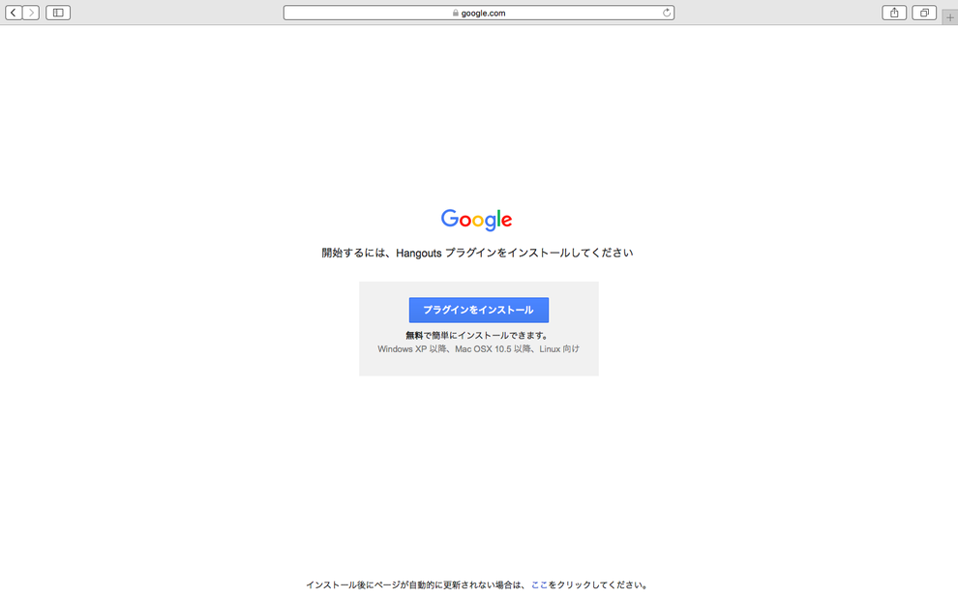Go back using Safari's back arrow
Screen dimensions: 958x599
[14, 13]
